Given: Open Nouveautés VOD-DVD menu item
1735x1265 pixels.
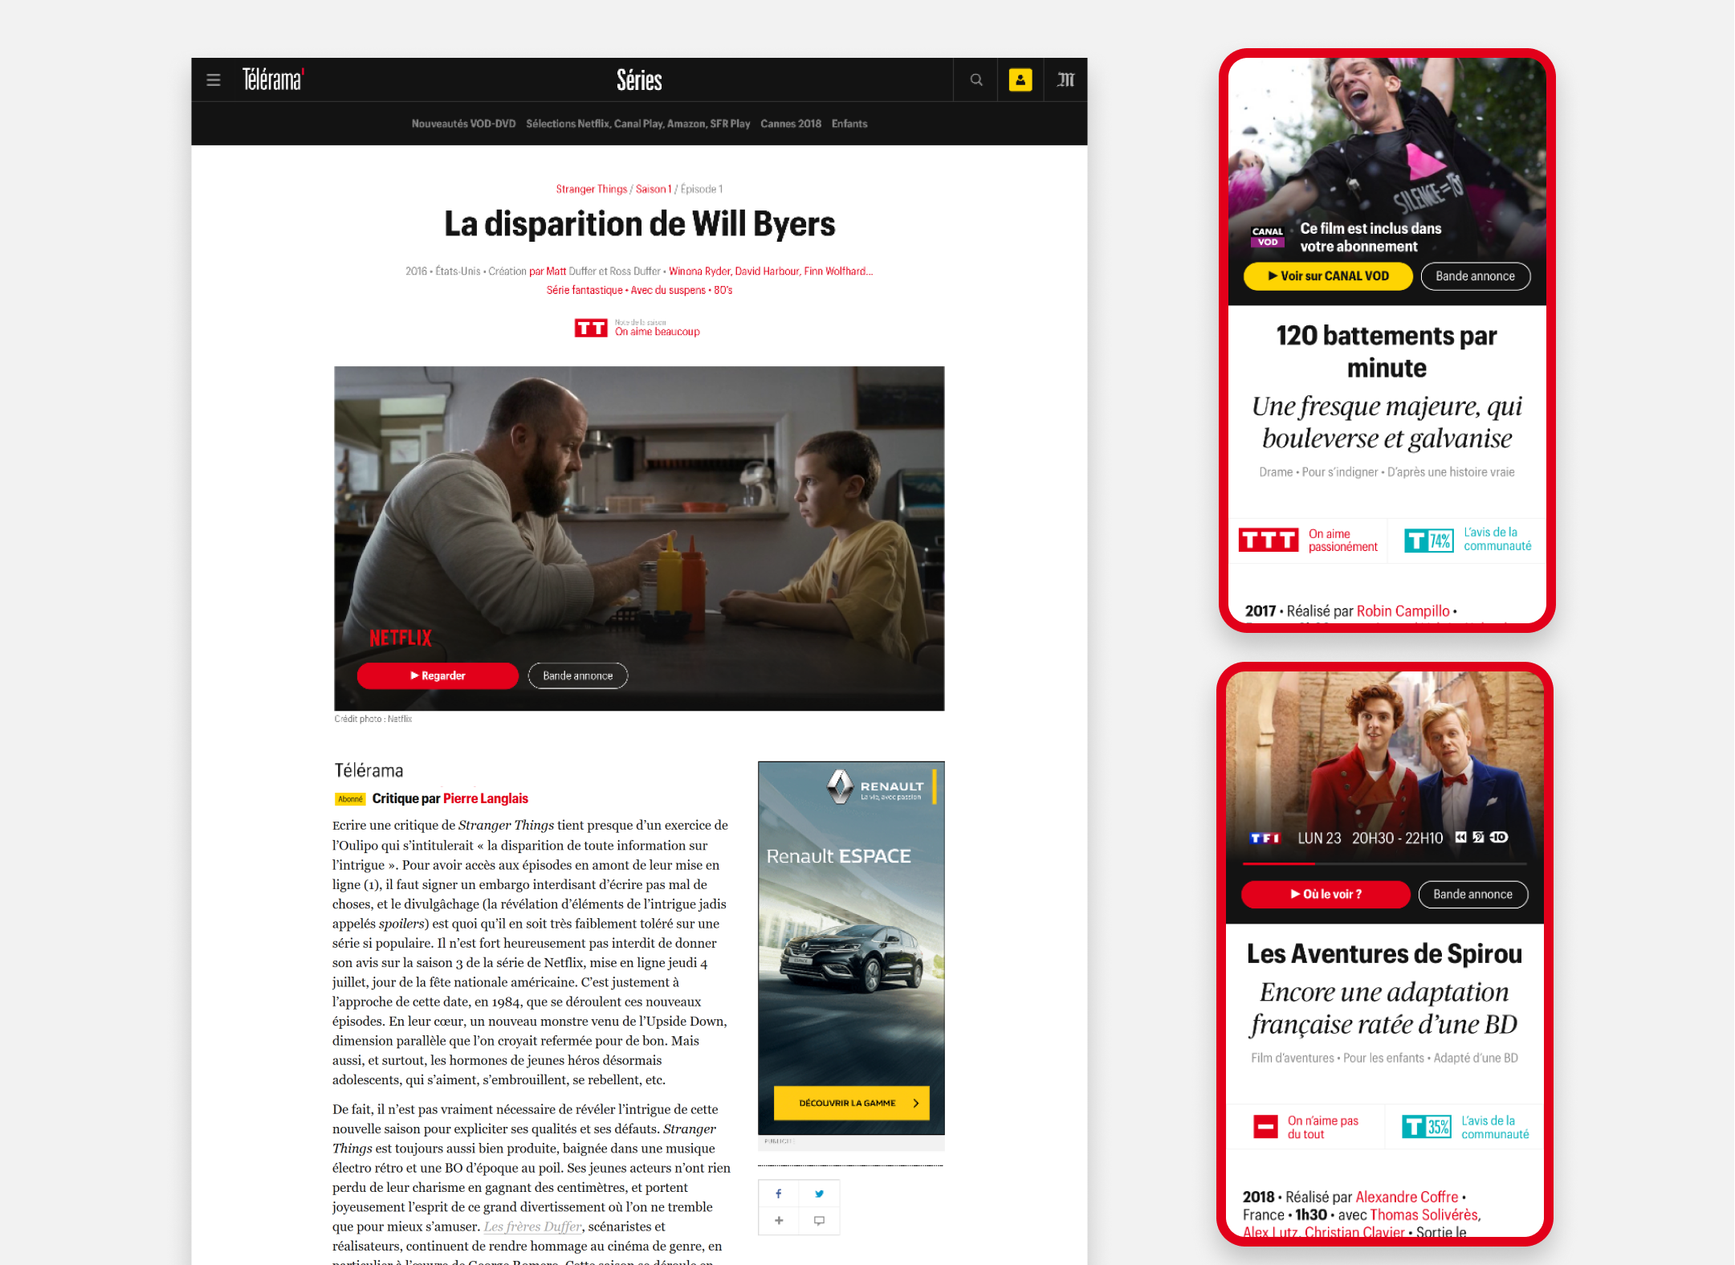Looking at the screenshot, I should click(x=463, y=124).
